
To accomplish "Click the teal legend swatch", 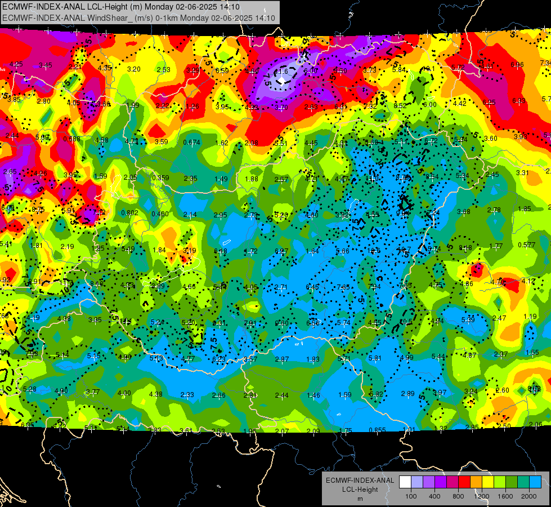I will point(523,482).
